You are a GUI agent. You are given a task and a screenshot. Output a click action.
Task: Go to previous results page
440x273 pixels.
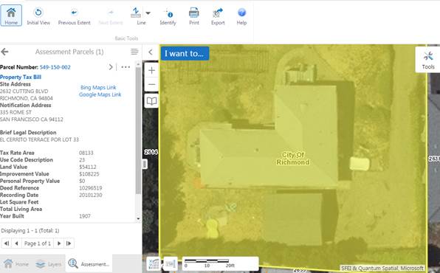pos(16,243)
